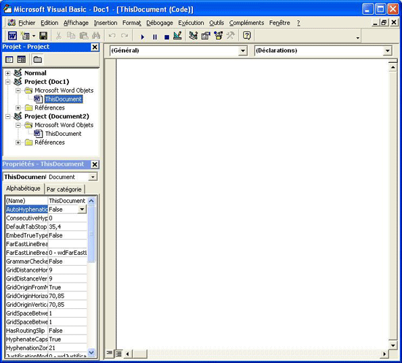Close the Projet - Project panel
Image resolution: width=402 pixels, height=363 pixels.
point(95,47)
